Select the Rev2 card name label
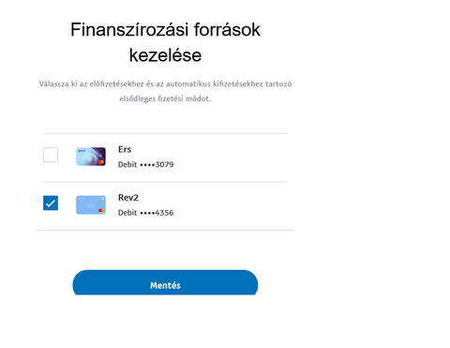Viewport: 450px width, 348px height. pyautogui.click(x=128, y=198)
